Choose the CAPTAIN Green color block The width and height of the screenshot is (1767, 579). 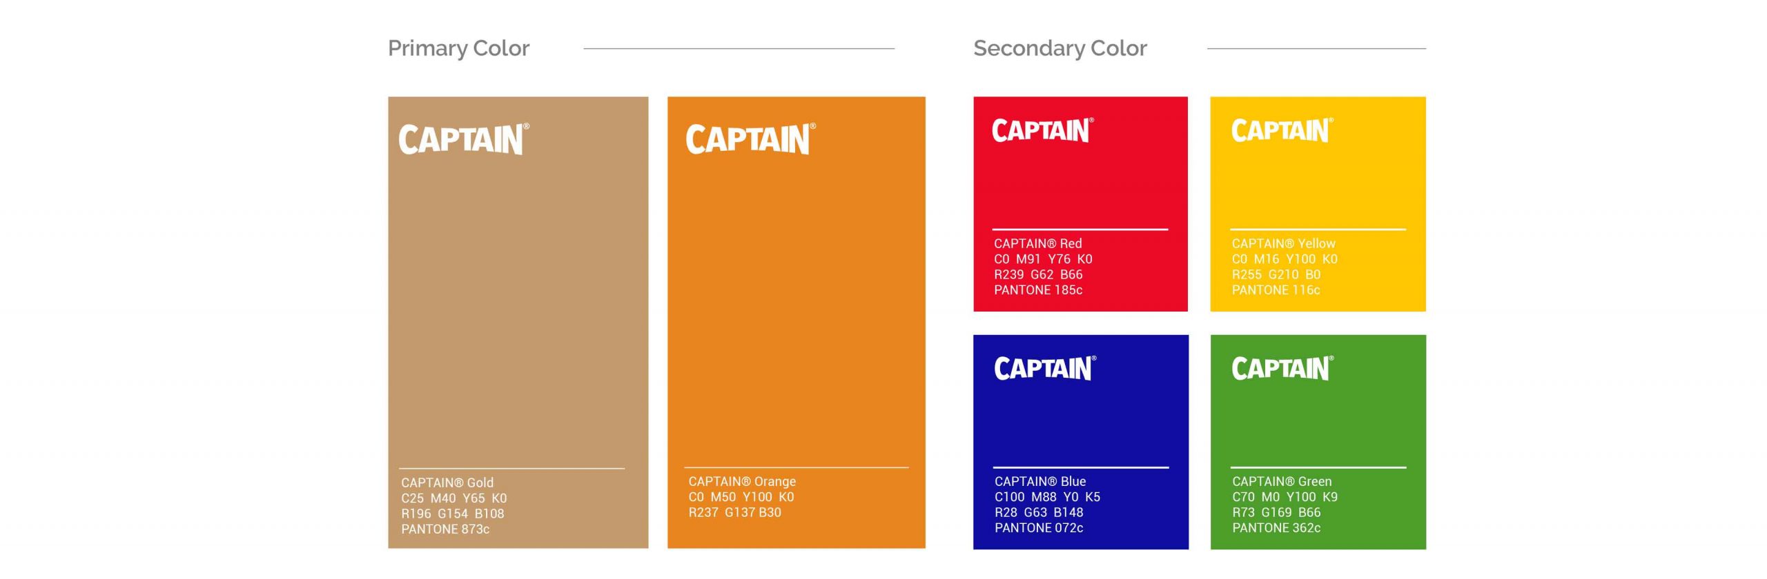[1318, 424]
